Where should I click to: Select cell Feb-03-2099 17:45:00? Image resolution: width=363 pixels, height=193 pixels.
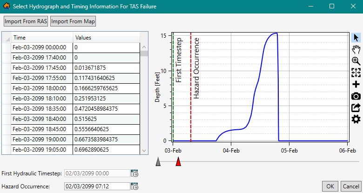point(42,68)
